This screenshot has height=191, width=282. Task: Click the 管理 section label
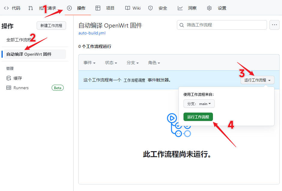10,68
